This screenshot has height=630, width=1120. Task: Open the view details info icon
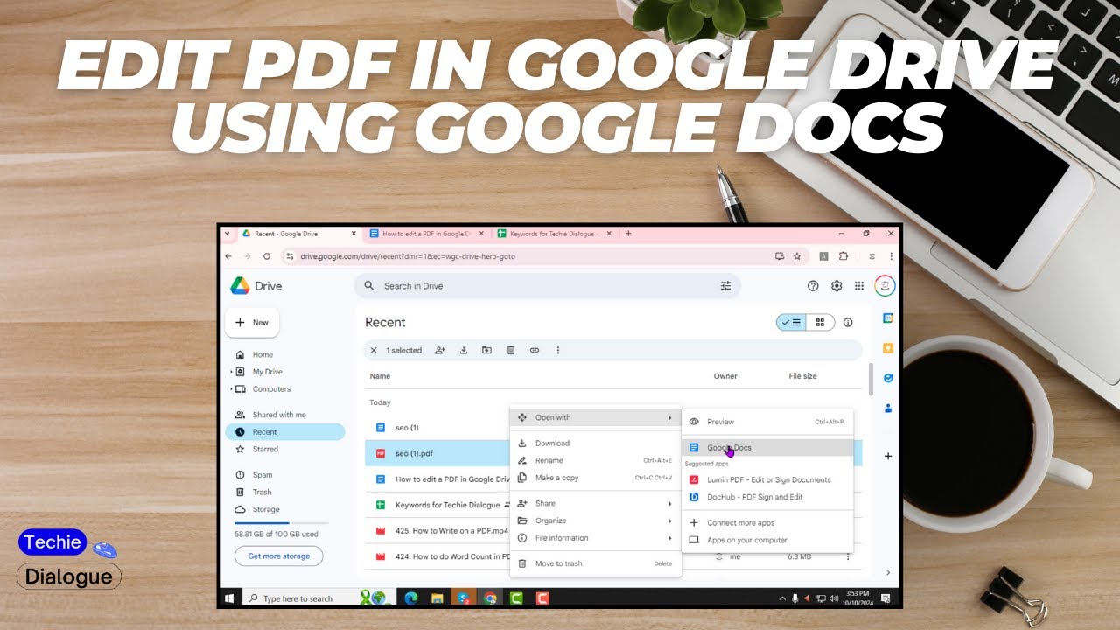click(x=848, y=323)
